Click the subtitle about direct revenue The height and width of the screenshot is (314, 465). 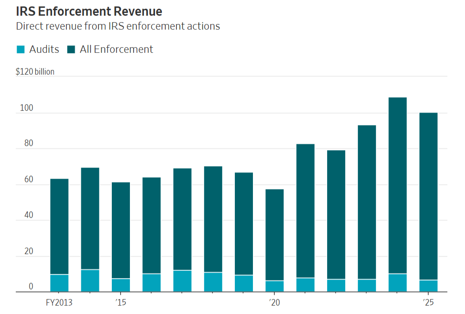click(x=118, y=26)
